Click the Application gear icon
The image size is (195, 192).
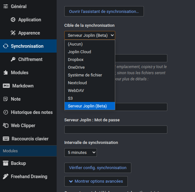[x=13, y=20]
